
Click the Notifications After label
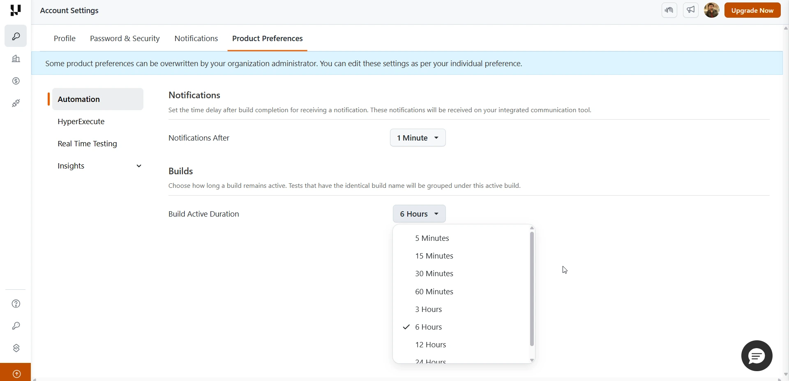pyautogui.click(x=199, y=138)
